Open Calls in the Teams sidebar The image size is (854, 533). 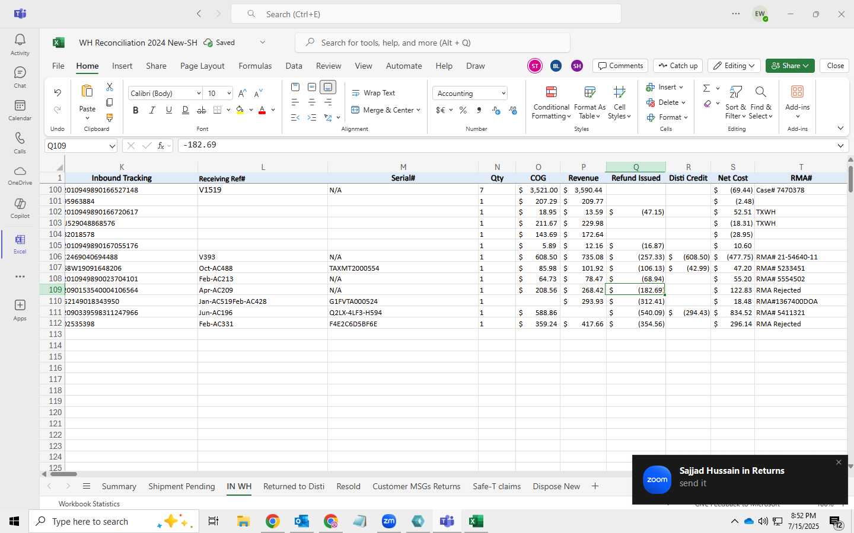[20, 143]
